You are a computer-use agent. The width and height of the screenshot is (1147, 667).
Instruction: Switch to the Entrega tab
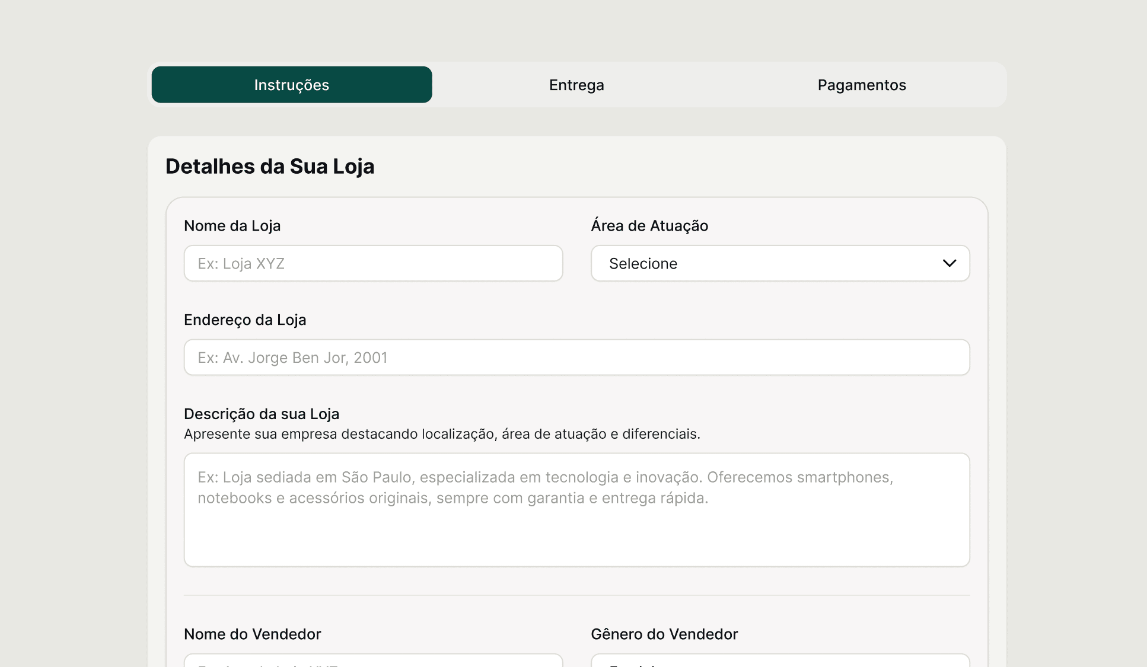[576, 85]
